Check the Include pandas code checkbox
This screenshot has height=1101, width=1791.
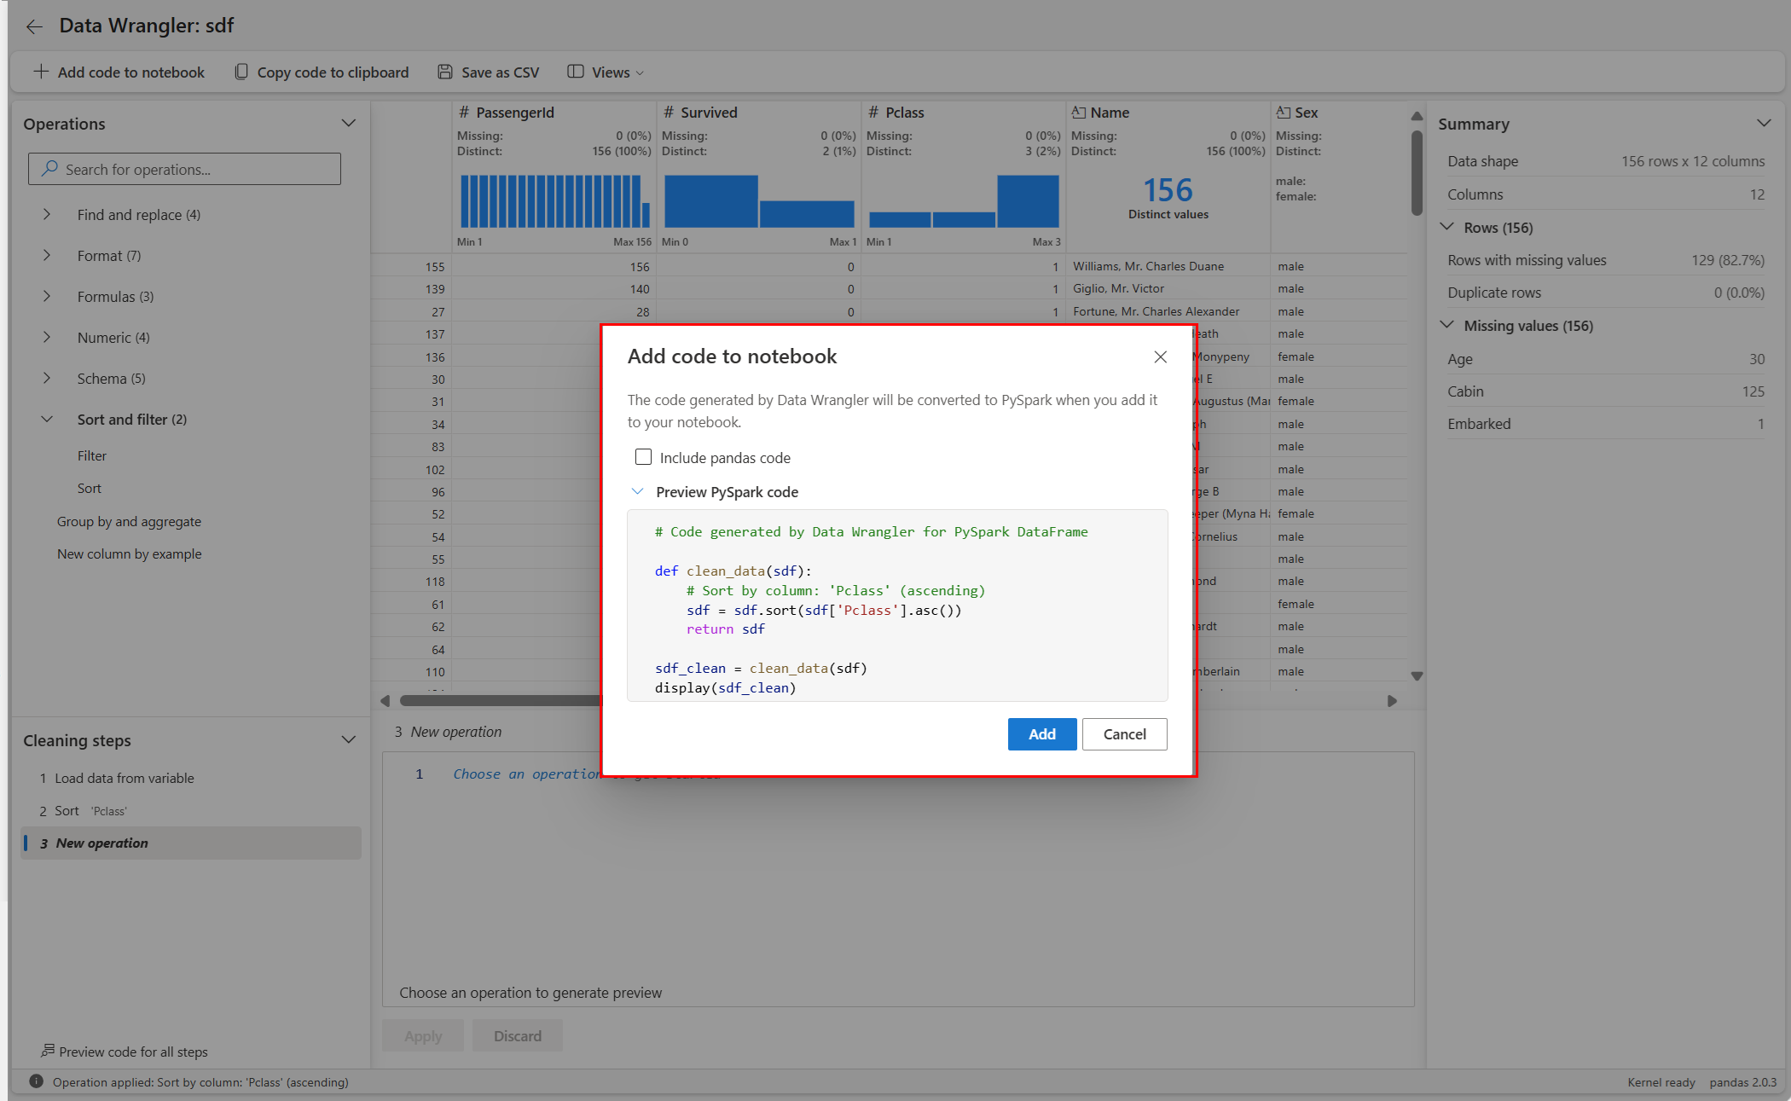tap(644, 457)
